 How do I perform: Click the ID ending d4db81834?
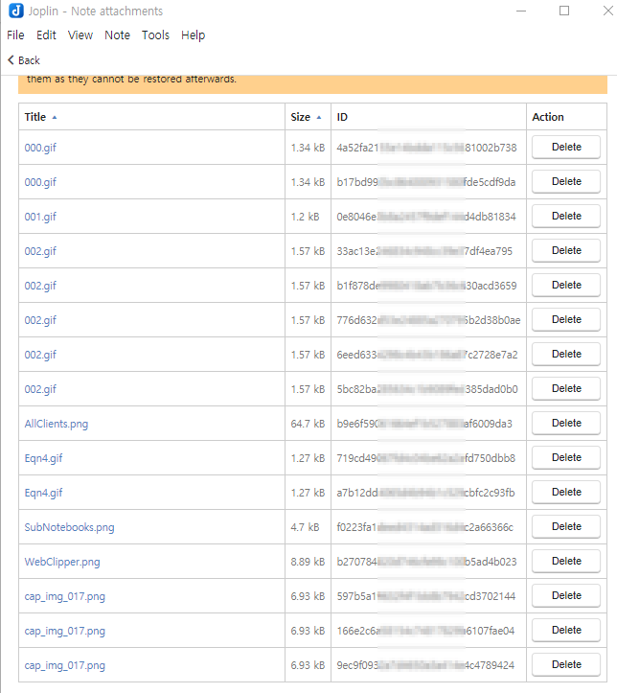click(x=426, y=217)
